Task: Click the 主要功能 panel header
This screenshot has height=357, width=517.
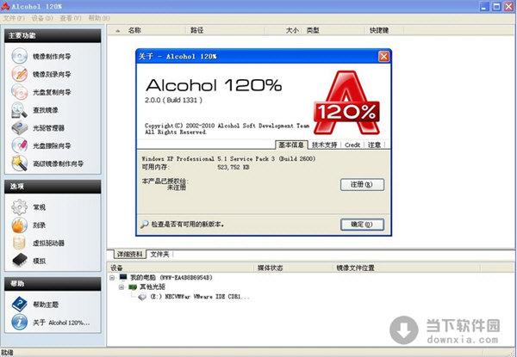Action: [53, 35]
